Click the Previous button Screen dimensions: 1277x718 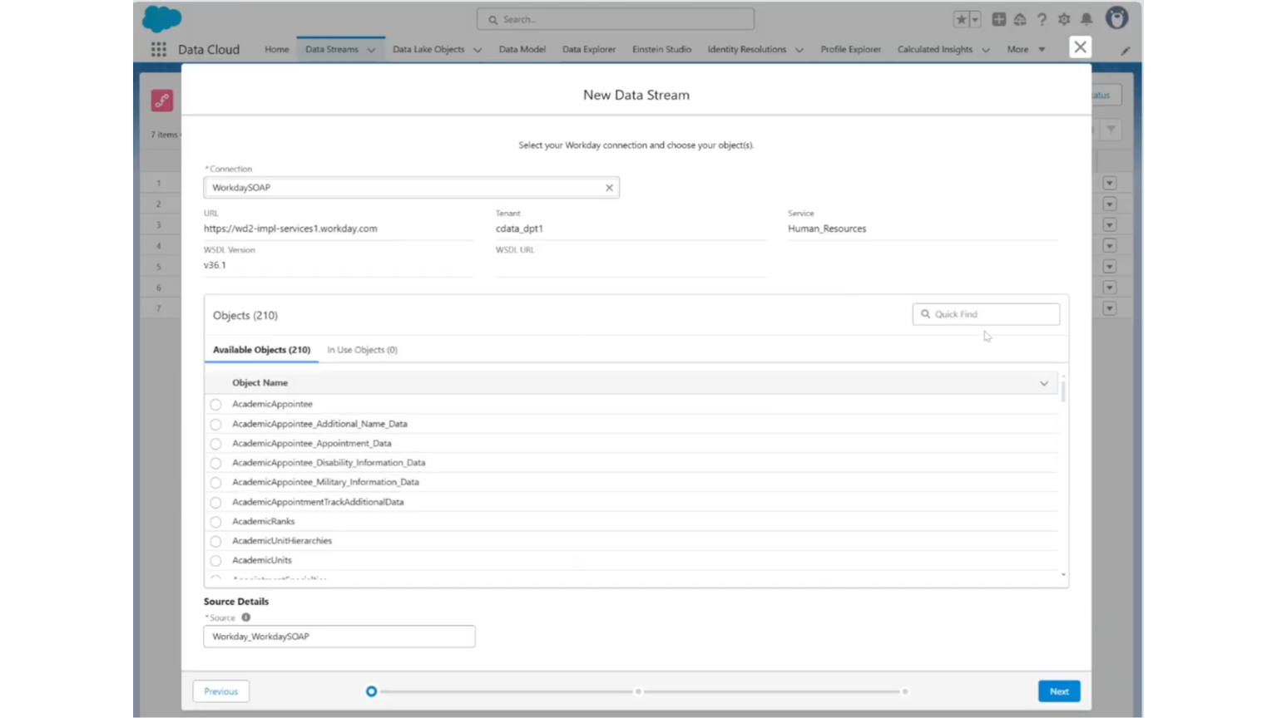tap(220, 691)
